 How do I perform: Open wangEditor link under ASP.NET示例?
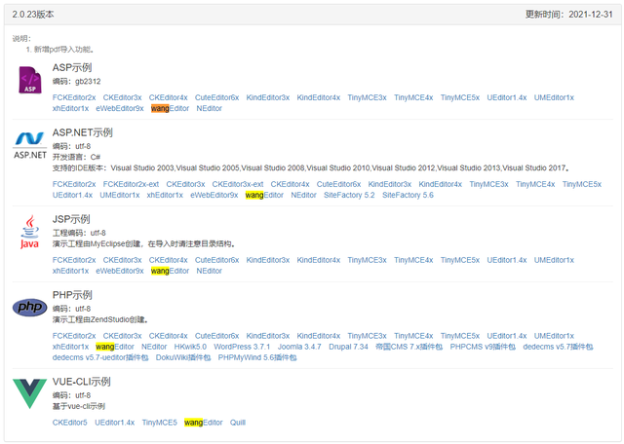(264, 195)
